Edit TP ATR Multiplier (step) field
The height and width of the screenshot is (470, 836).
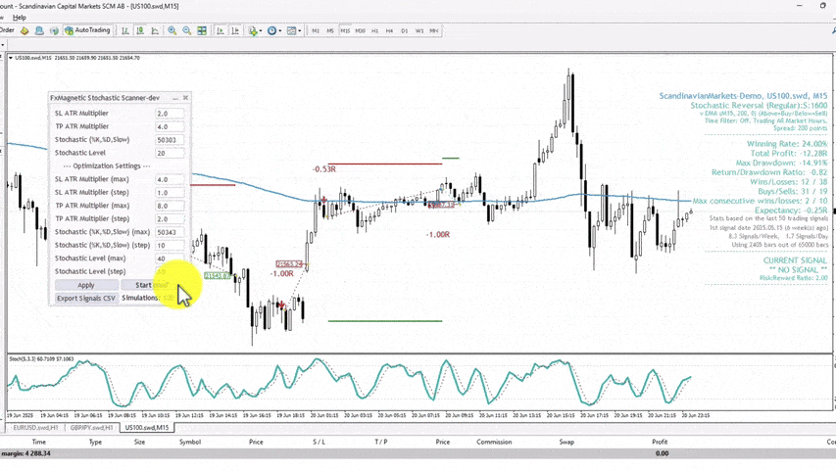coord(170,219)
